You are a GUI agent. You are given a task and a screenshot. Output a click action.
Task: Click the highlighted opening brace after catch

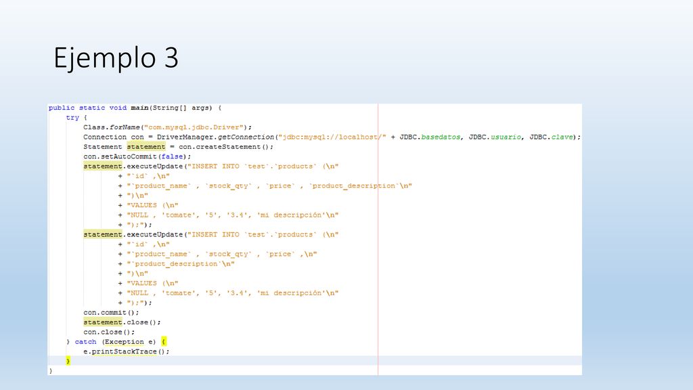164,342
